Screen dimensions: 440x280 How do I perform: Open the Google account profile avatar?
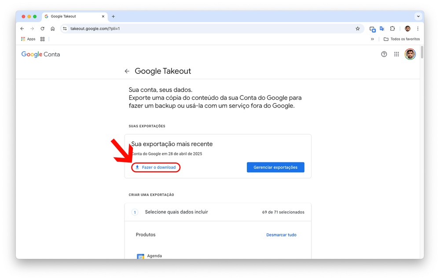(410, 54)
